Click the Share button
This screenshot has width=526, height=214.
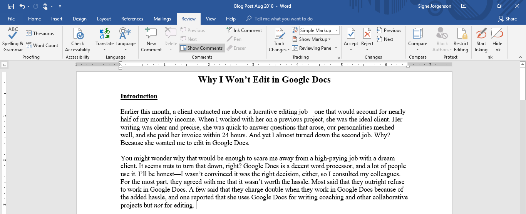pyautogui.click(x=507, y=19)
